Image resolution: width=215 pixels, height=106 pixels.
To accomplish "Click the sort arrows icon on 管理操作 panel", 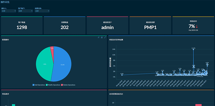I will tap(99, 37).
